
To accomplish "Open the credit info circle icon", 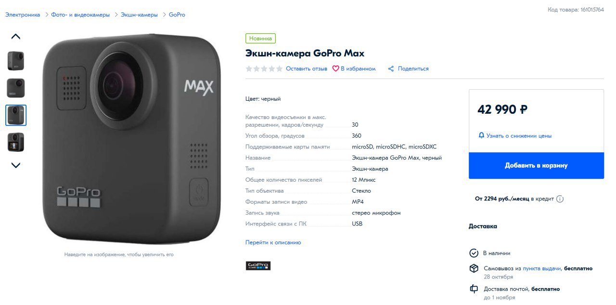I will coord(560,199).
